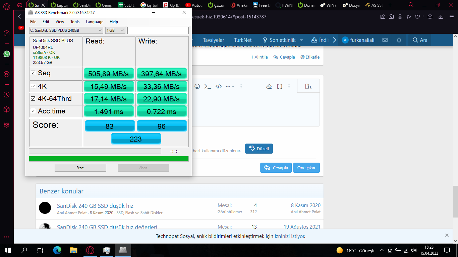Toggle the 4K-64Thrd test checkbox
458x257 pixels.
(x=33, y=99)
